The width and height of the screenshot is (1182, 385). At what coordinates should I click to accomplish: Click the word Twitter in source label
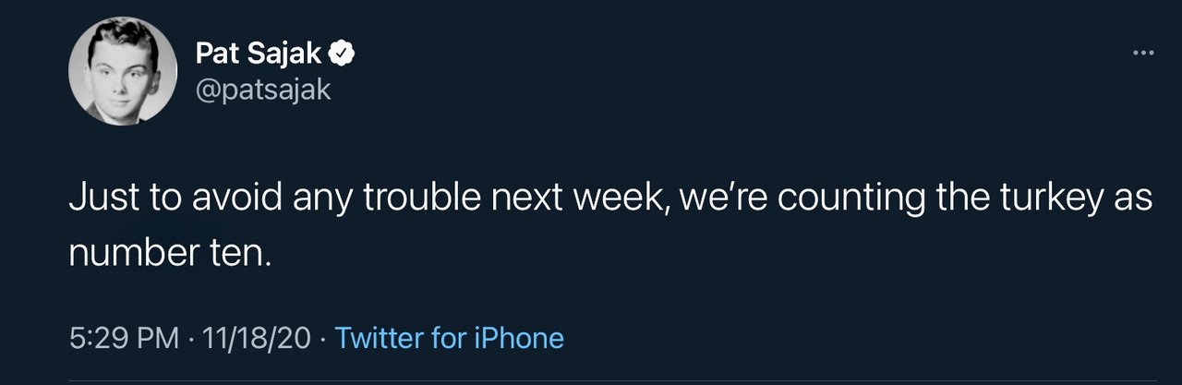[x=379, y=338]
